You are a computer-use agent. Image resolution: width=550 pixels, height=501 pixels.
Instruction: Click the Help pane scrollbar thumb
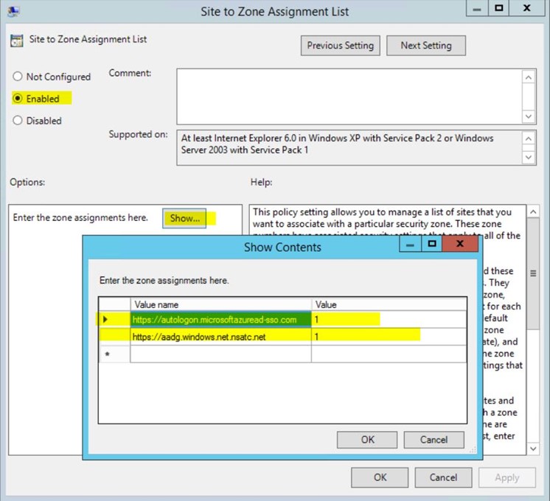(533, 273)
